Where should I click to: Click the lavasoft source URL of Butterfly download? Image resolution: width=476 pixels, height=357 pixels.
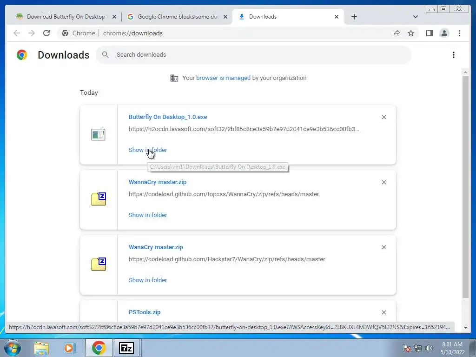pyautogui.click(x=244, y=129)
